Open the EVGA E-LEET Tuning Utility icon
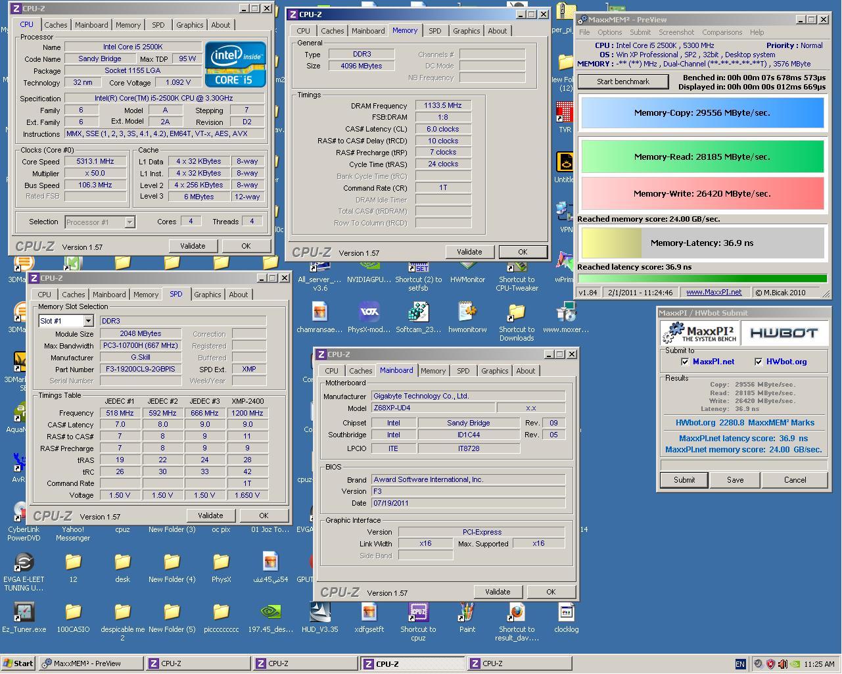The image size is (842, 674). (24, 571)
